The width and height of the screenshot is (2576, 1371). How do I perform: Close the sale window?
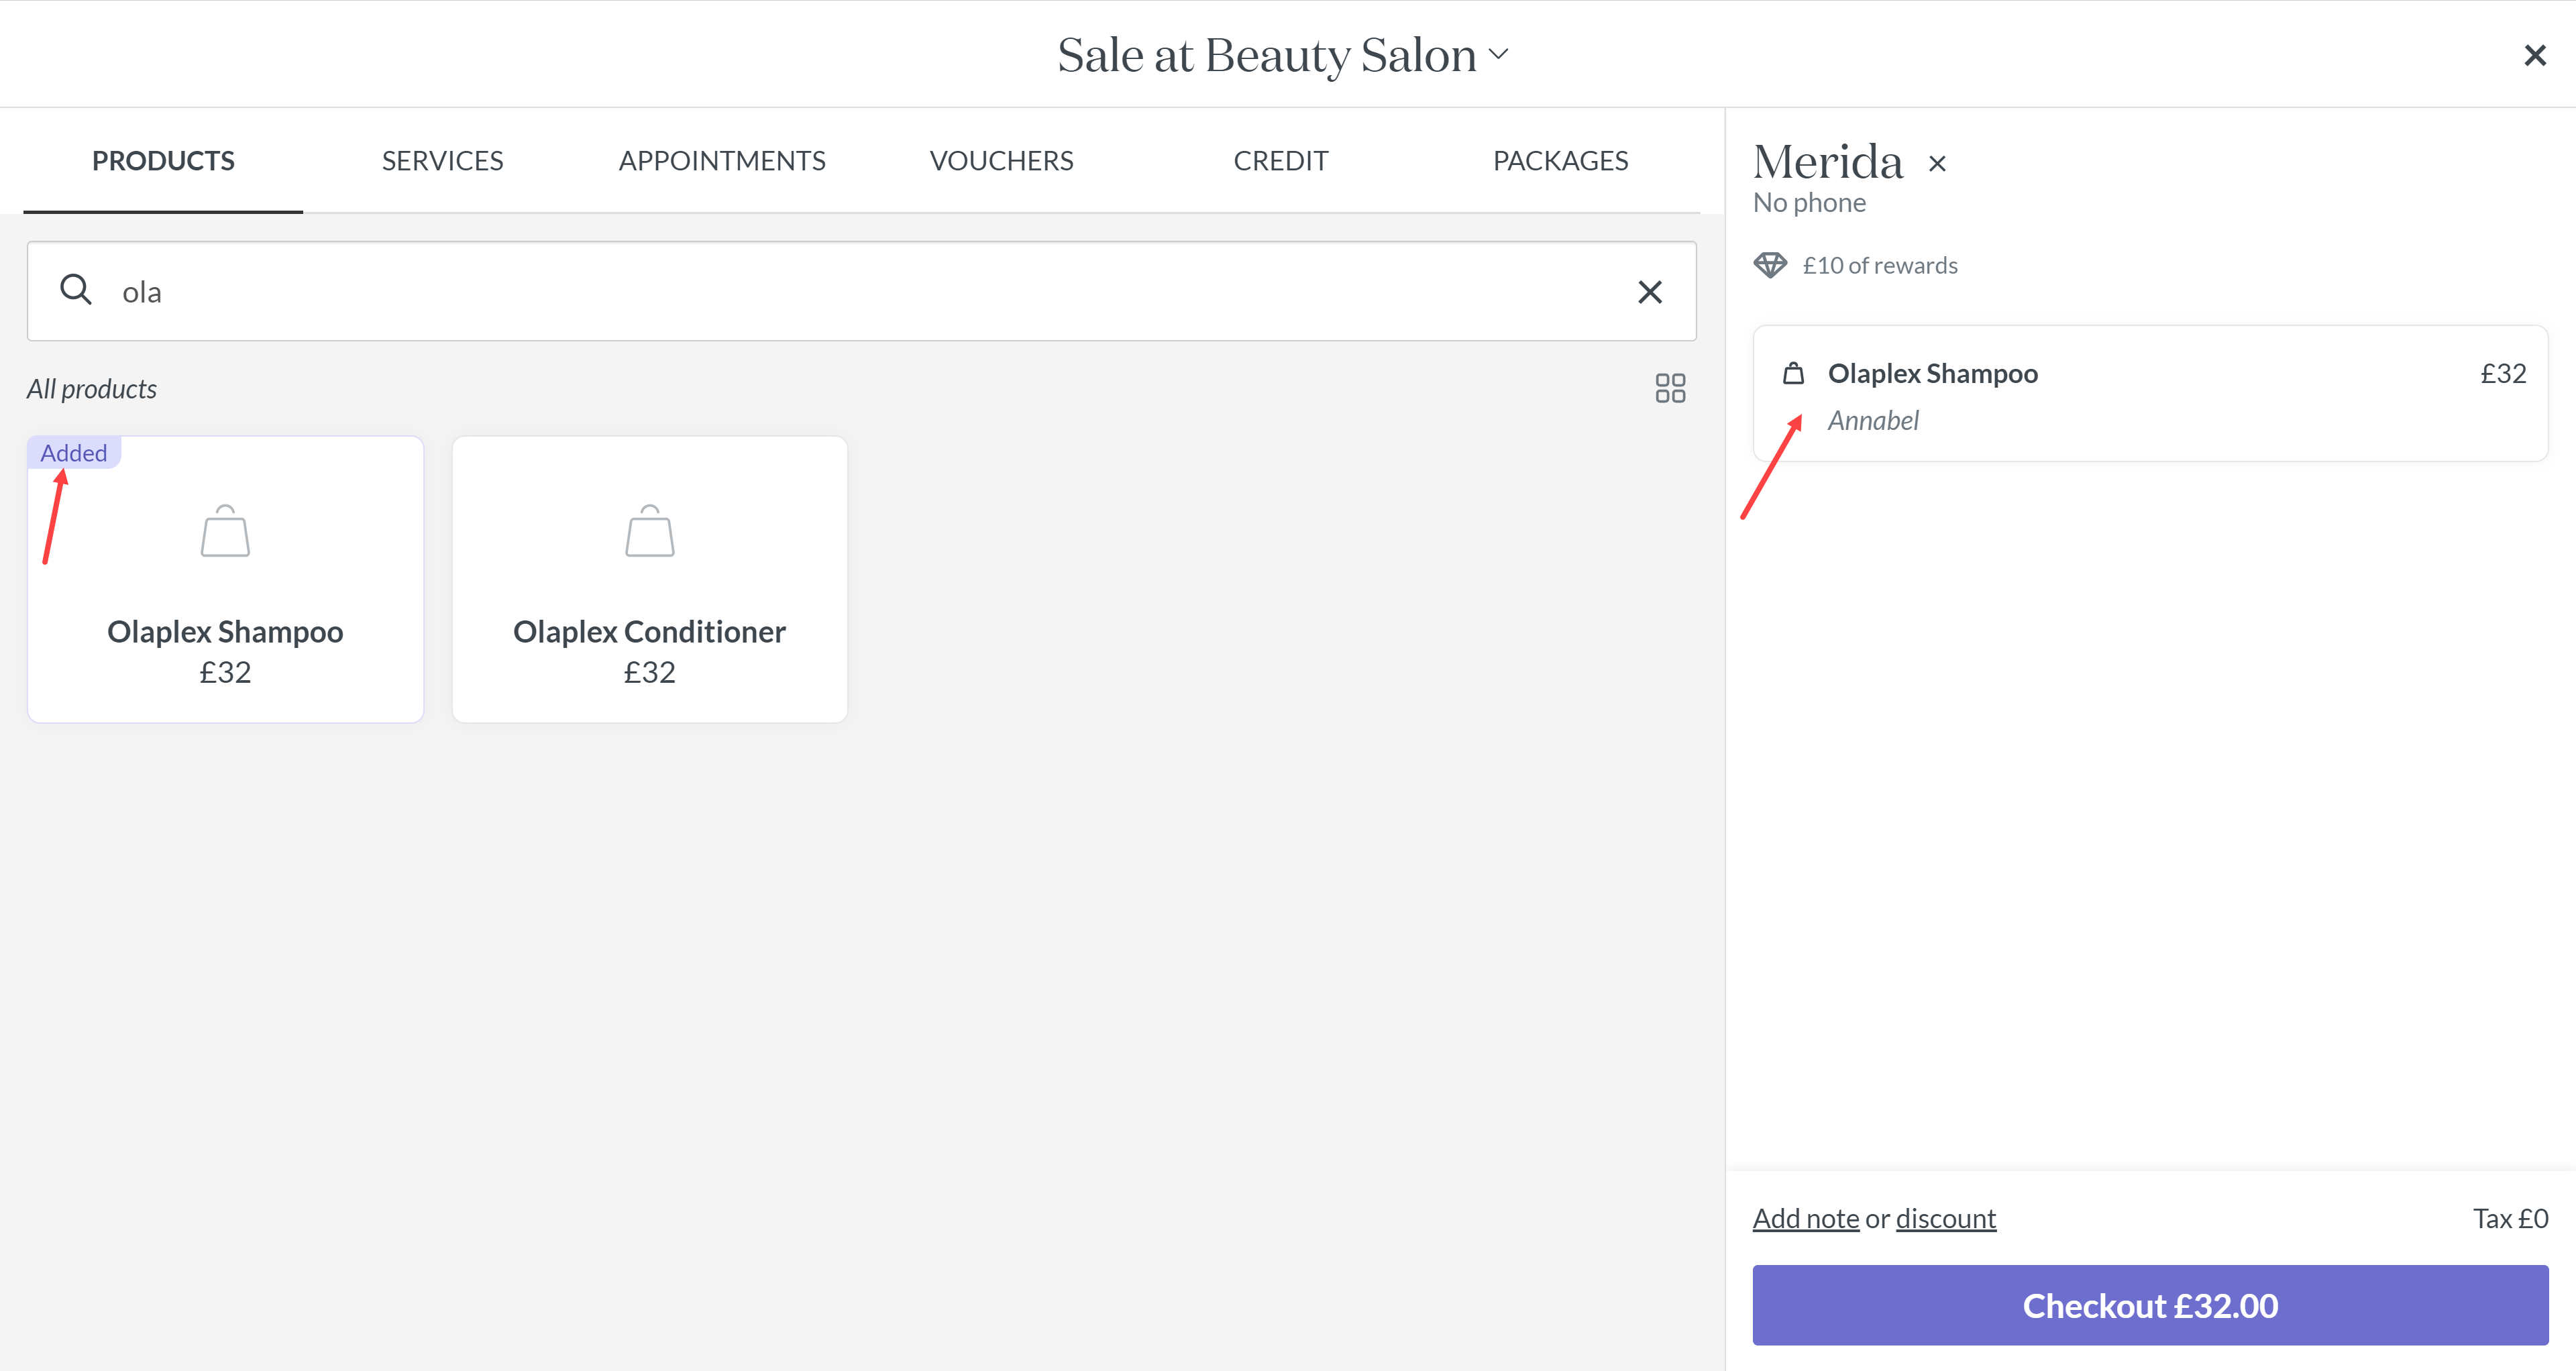click(x=2534, y=55)
